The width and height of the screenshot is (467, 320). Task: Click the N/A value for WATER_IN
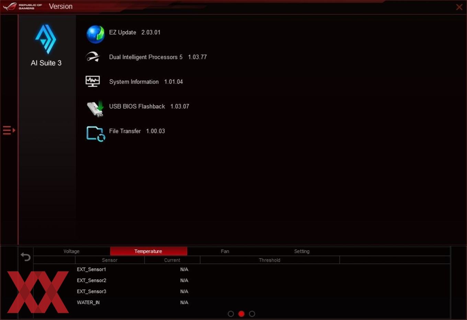click(x=184, y=303)
